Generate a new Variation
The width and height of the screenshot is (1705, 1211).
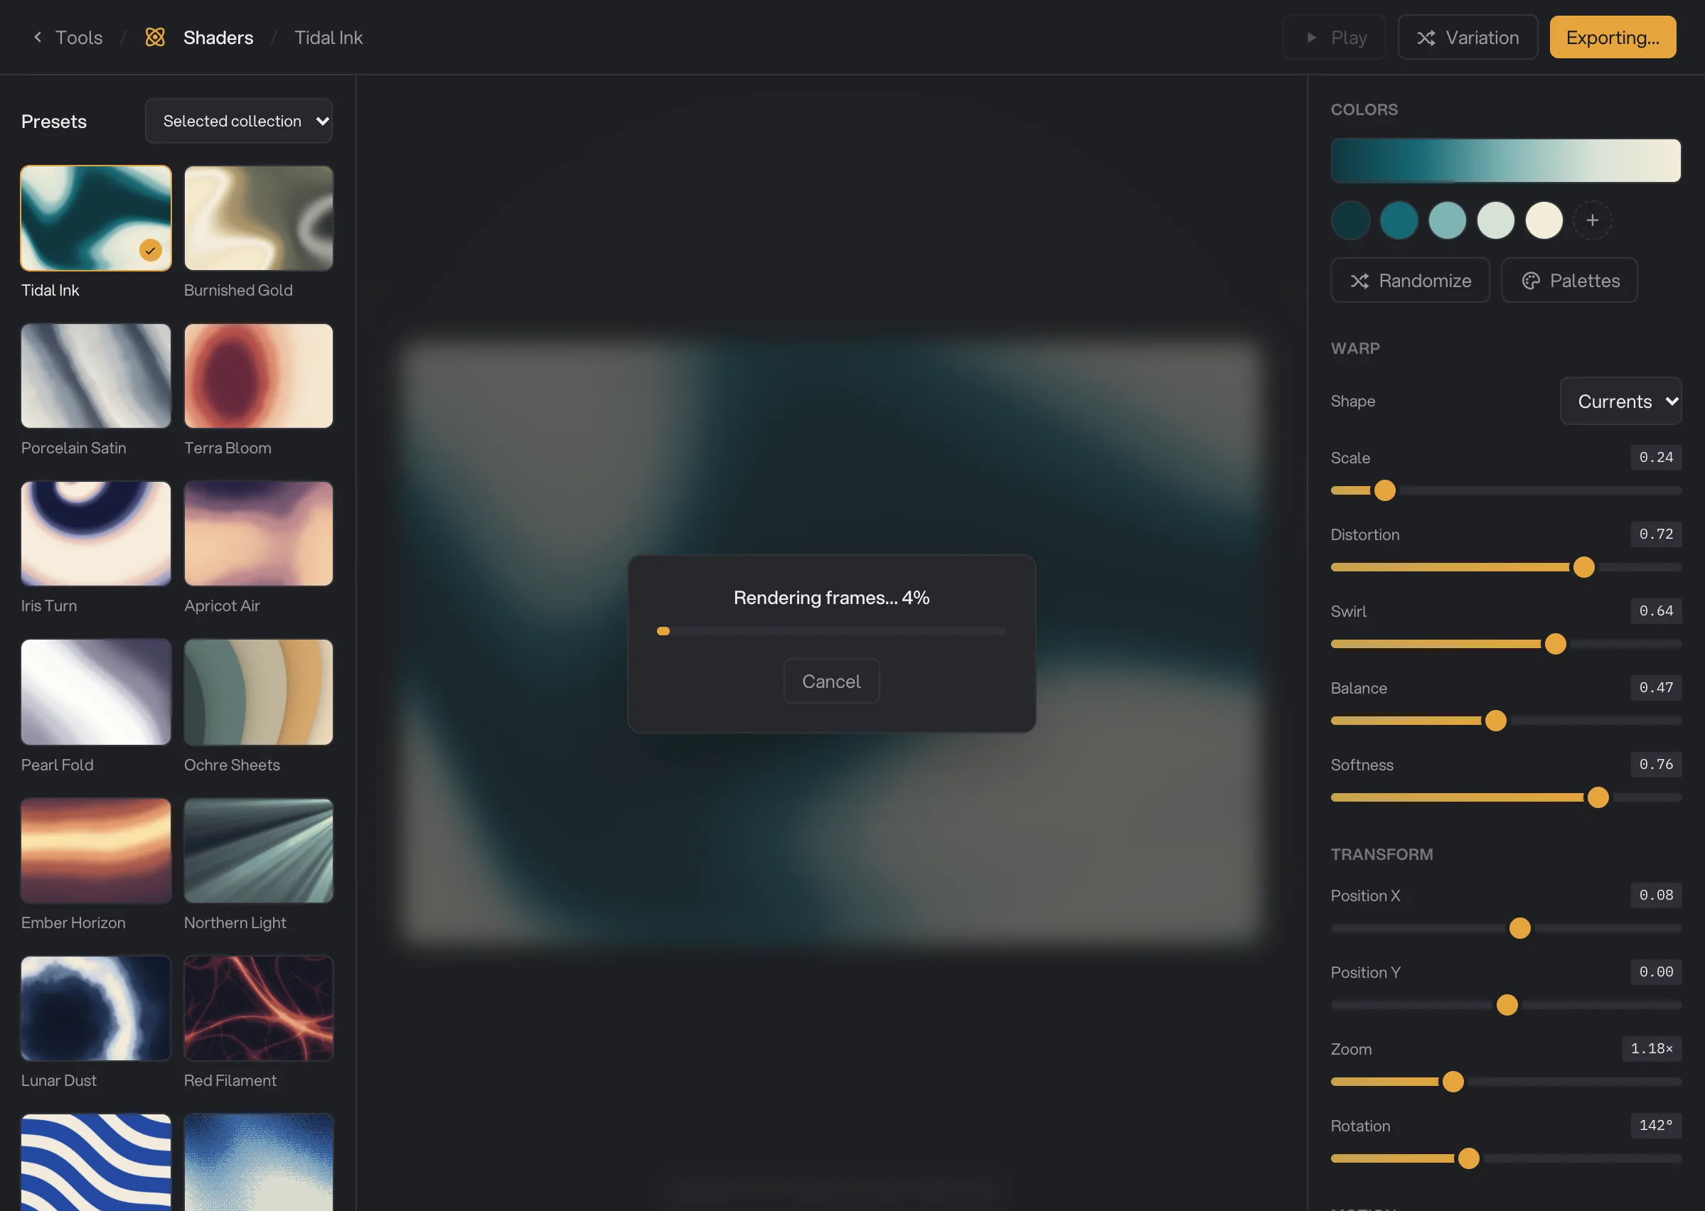(1467, 37)
